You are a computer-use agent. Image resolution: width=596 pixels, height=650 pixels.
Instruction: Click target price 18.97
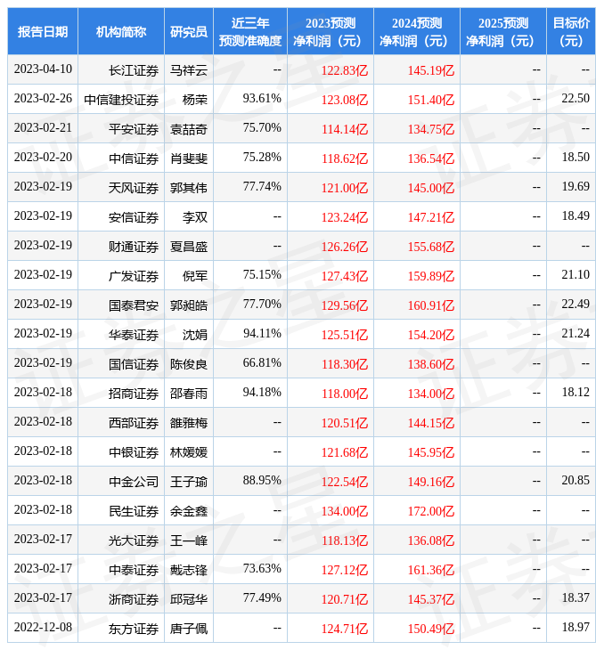point(576,627)
